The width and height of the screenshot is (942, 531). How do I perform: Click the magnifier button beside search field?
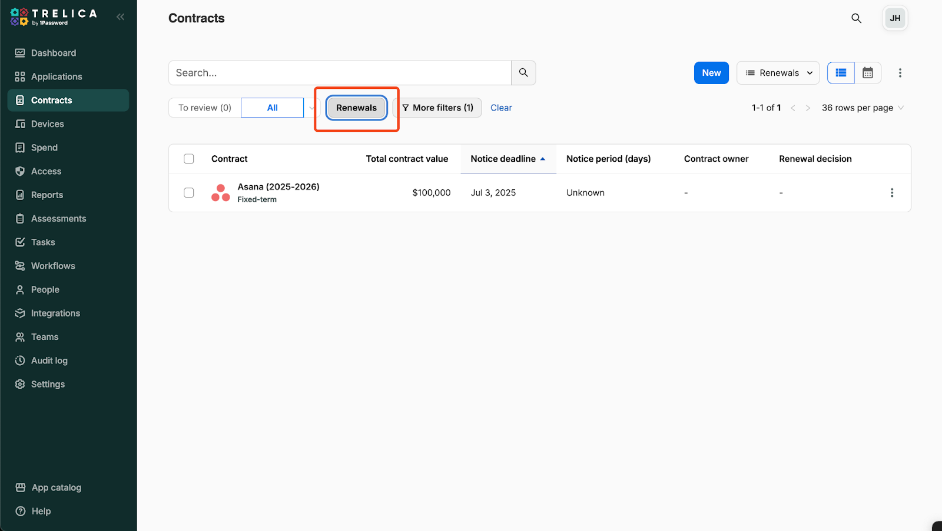pyautogui.click(x=523, y=73)
